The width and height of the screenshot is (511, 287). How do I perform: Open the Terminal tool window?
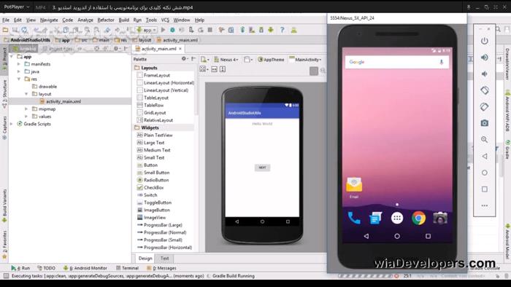[127, 268]
